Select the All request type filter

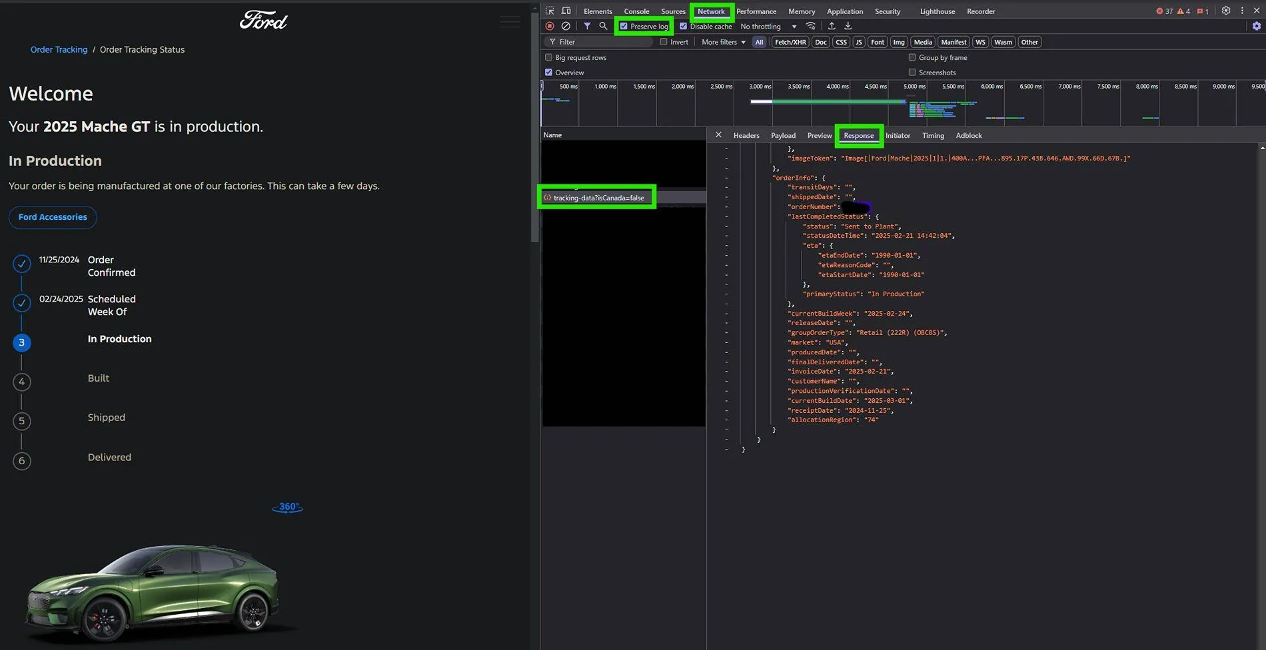click(759, 42)
